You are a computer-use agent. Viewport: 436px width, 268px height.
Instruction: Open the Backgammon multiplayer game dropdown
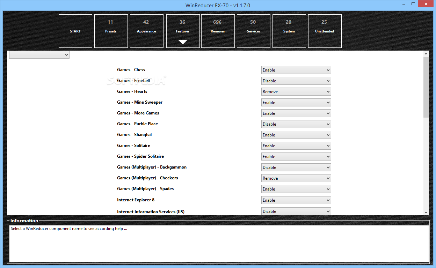click(296, 167)
